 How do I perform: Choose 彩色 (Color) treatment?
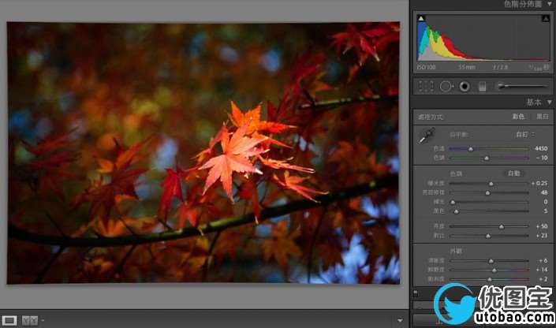(518, 117)
